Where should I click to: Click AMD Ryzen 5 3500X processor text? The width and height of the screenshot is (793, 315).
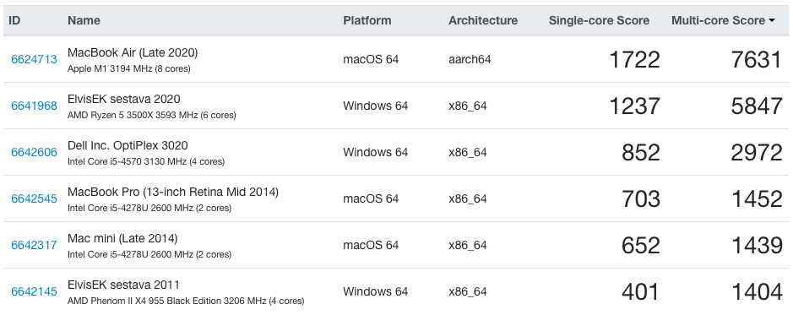(x=152, y=116)
